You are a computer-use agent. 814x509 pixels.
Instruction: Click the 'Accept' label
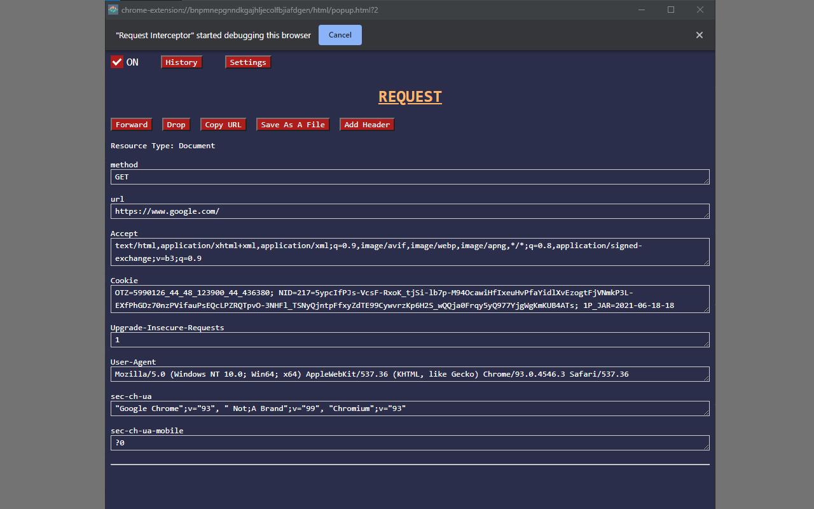124,234
